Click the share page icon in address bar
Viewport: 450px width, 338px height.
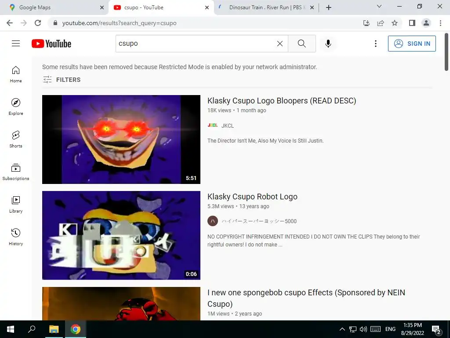(381, 23)
